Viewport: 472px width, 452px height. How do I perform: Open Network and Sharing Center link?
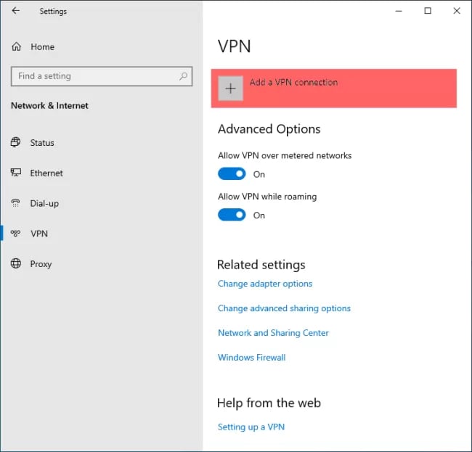pos(273,333)
